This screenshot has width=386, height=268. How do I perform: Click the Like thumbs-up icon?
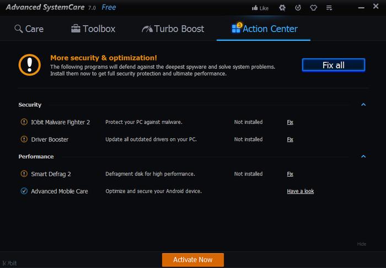255,8
